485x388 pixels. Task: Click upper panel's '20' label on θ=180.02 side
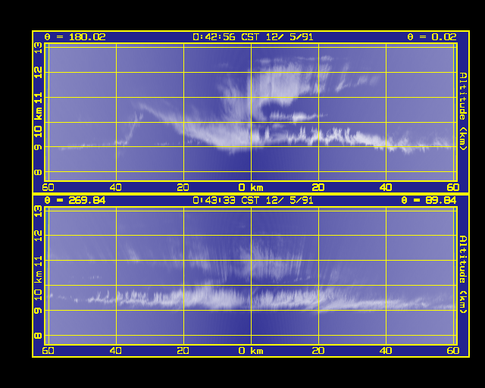click(183, 187)
